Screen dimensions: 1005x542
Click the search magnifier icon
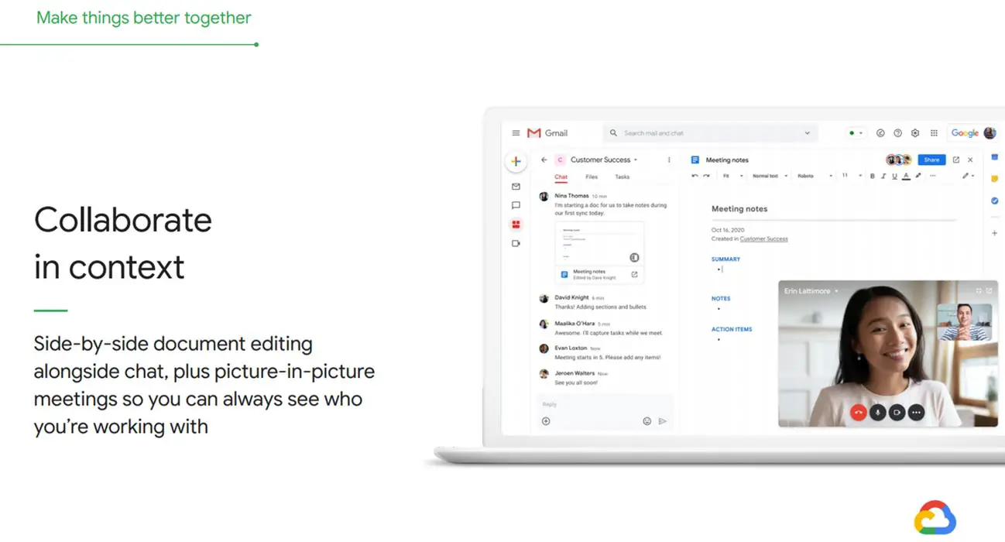click(613, 133)
